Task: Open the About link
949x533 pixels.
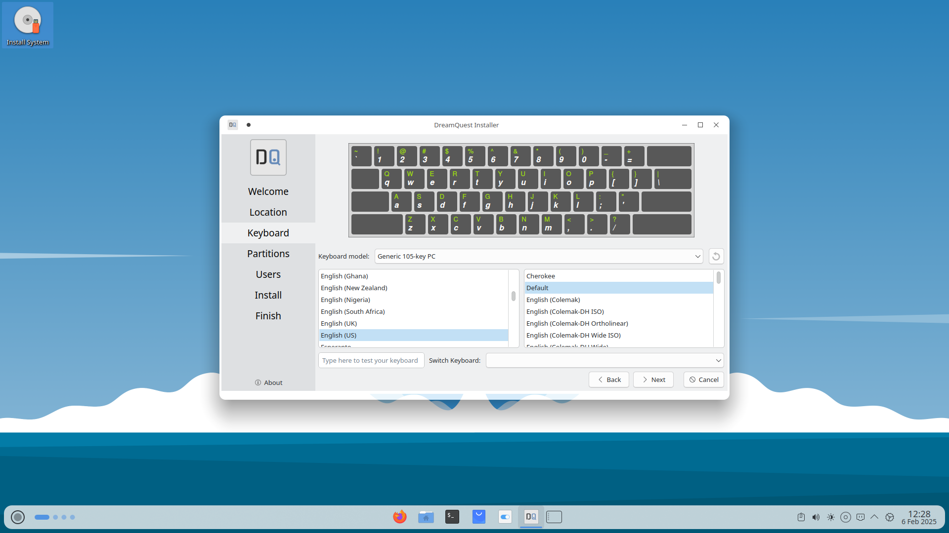Action: point(268,382)
